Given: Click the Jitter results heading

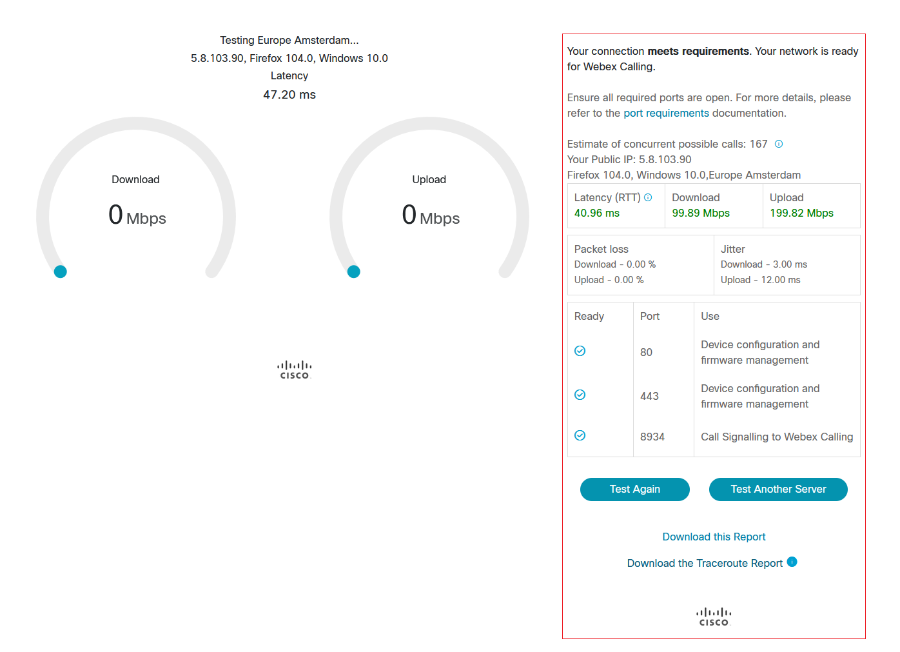Looking at the screenshot, I should 732,249.
